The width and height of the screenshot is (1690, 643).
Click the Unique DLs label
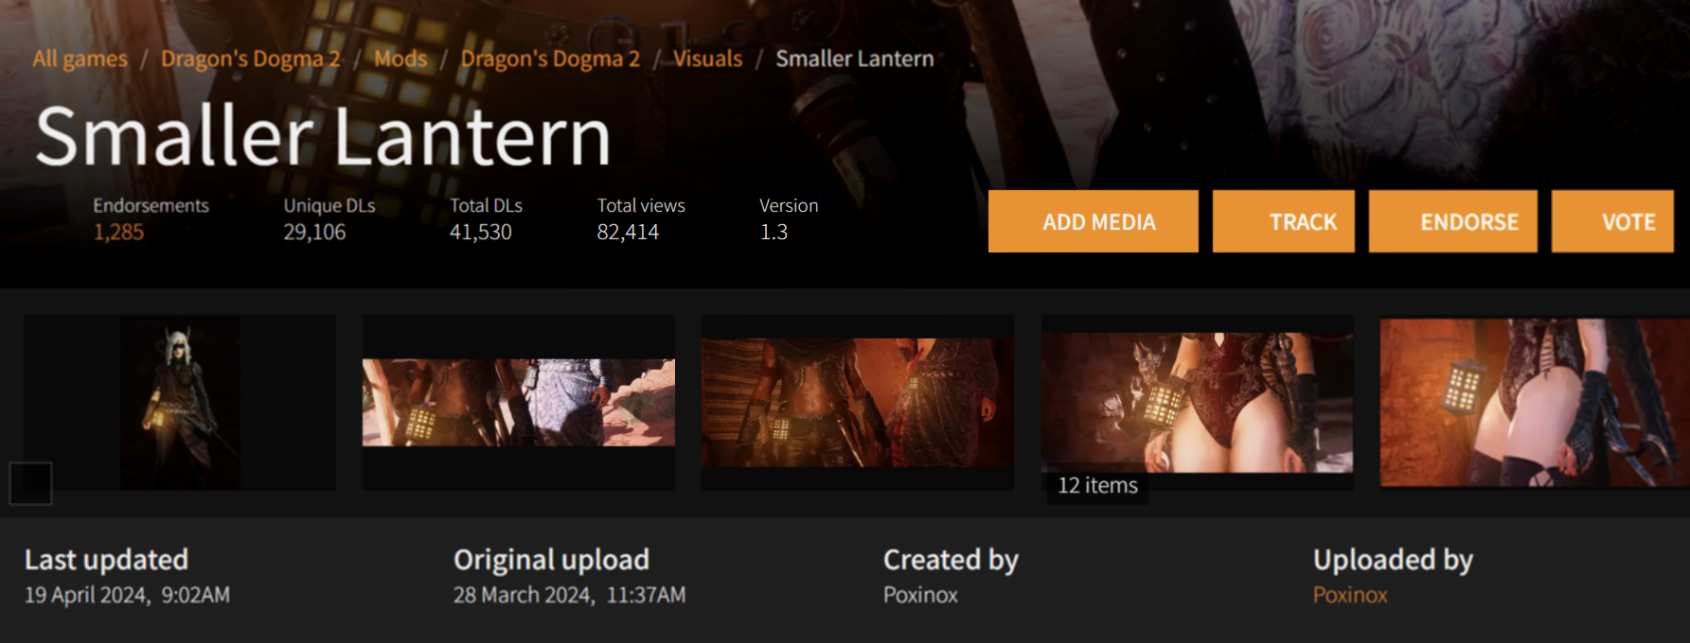(x=329, y=205)
